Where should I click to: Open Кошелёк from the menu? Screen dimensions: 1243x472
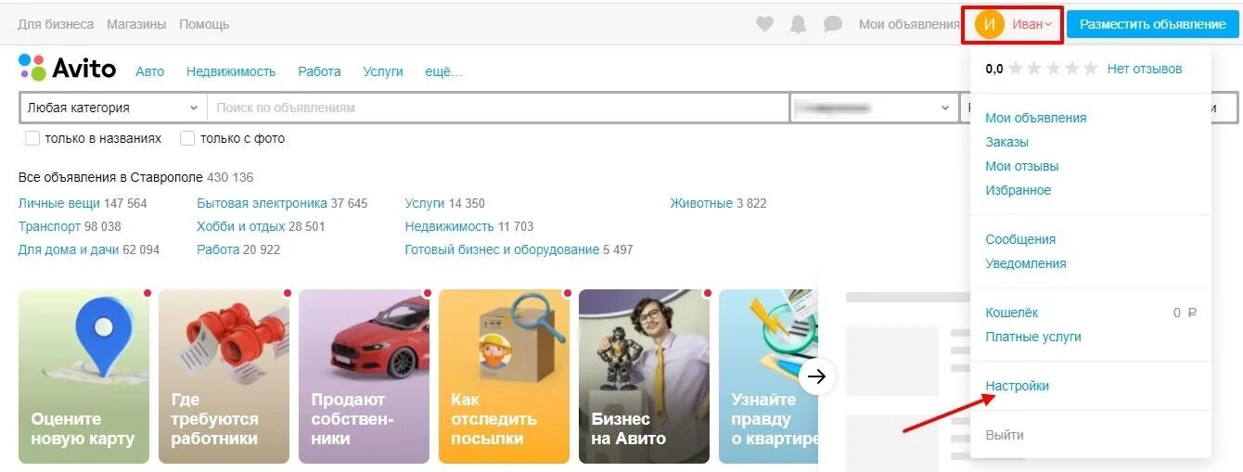tap(1012, 313)
